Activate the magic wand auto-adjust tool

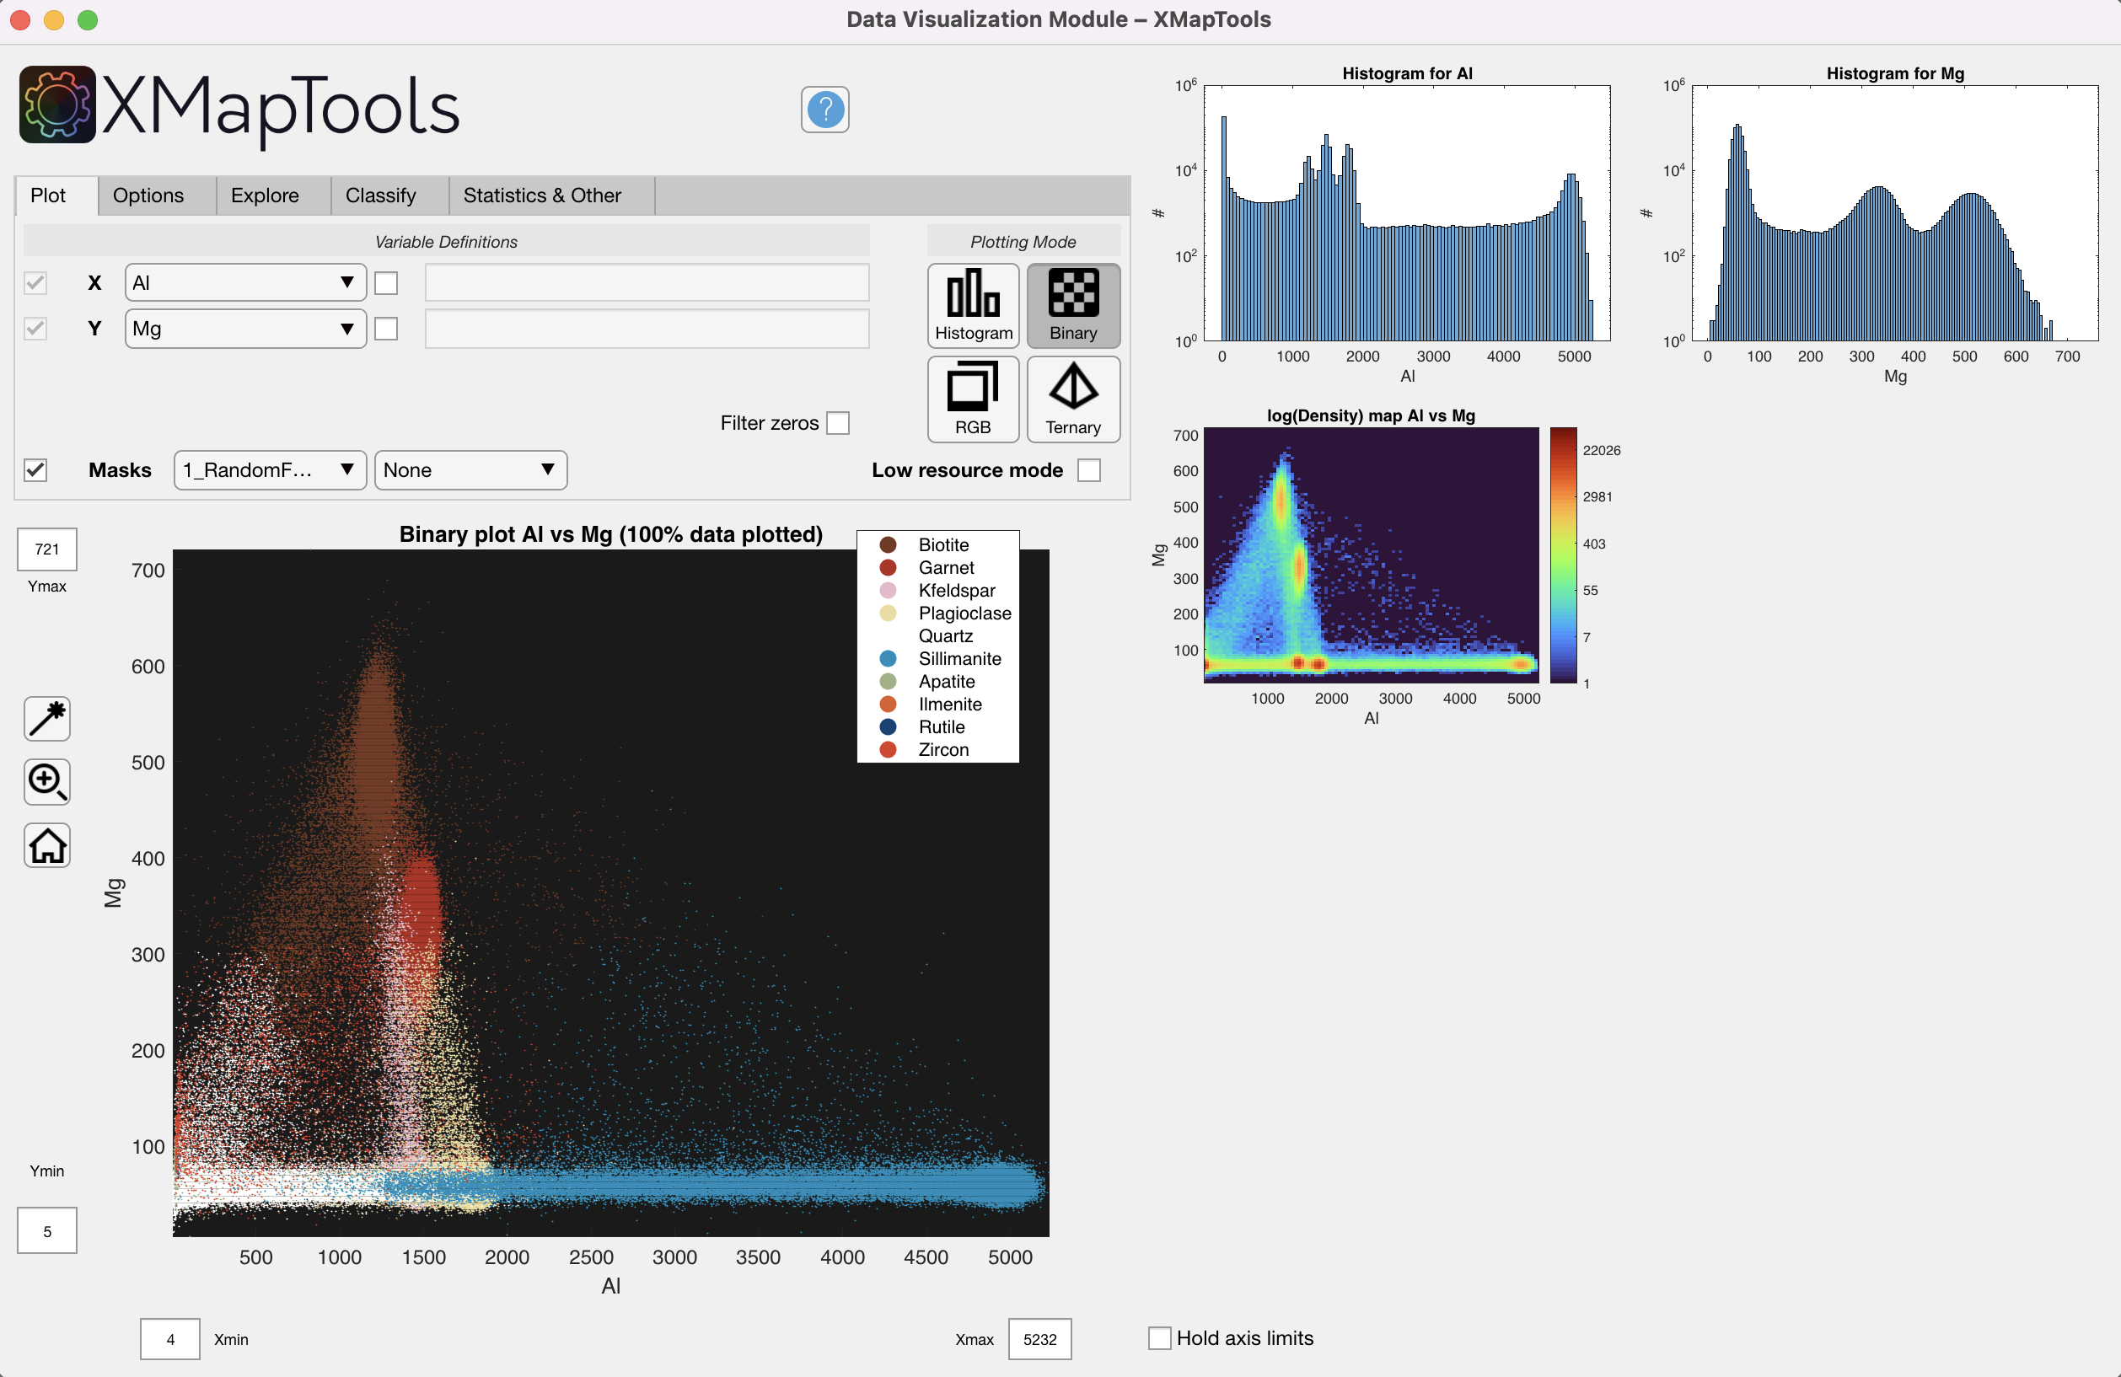tap(47, 719)
